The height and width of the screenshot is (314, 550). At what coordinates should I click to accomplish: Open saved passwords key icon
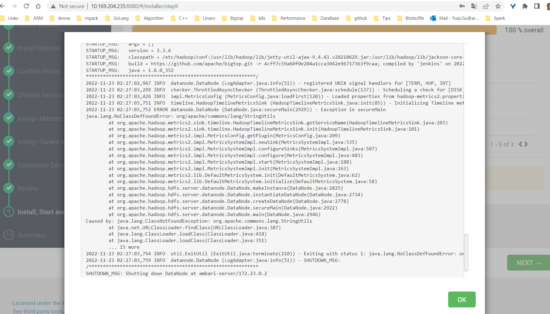click(462, 6)
